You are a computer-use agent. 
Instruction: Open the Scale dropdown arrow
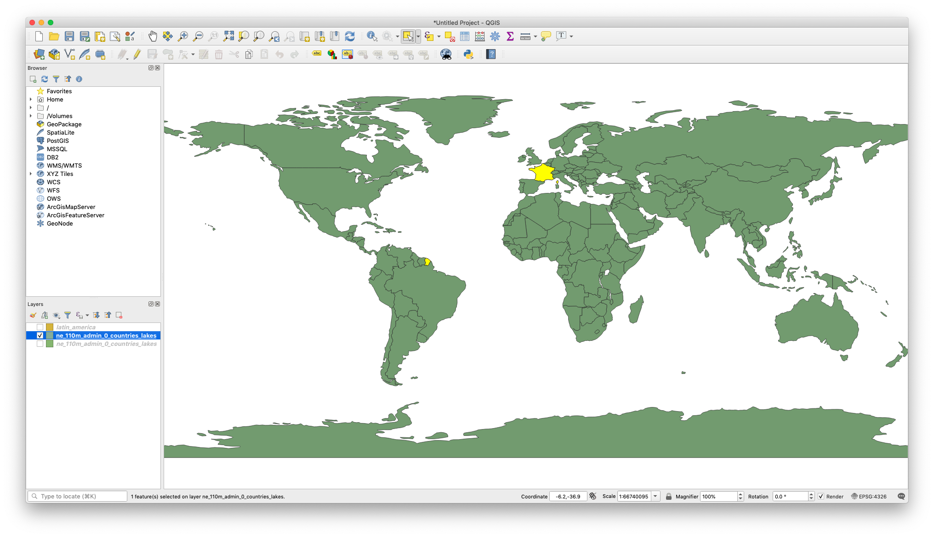[655, 497]
